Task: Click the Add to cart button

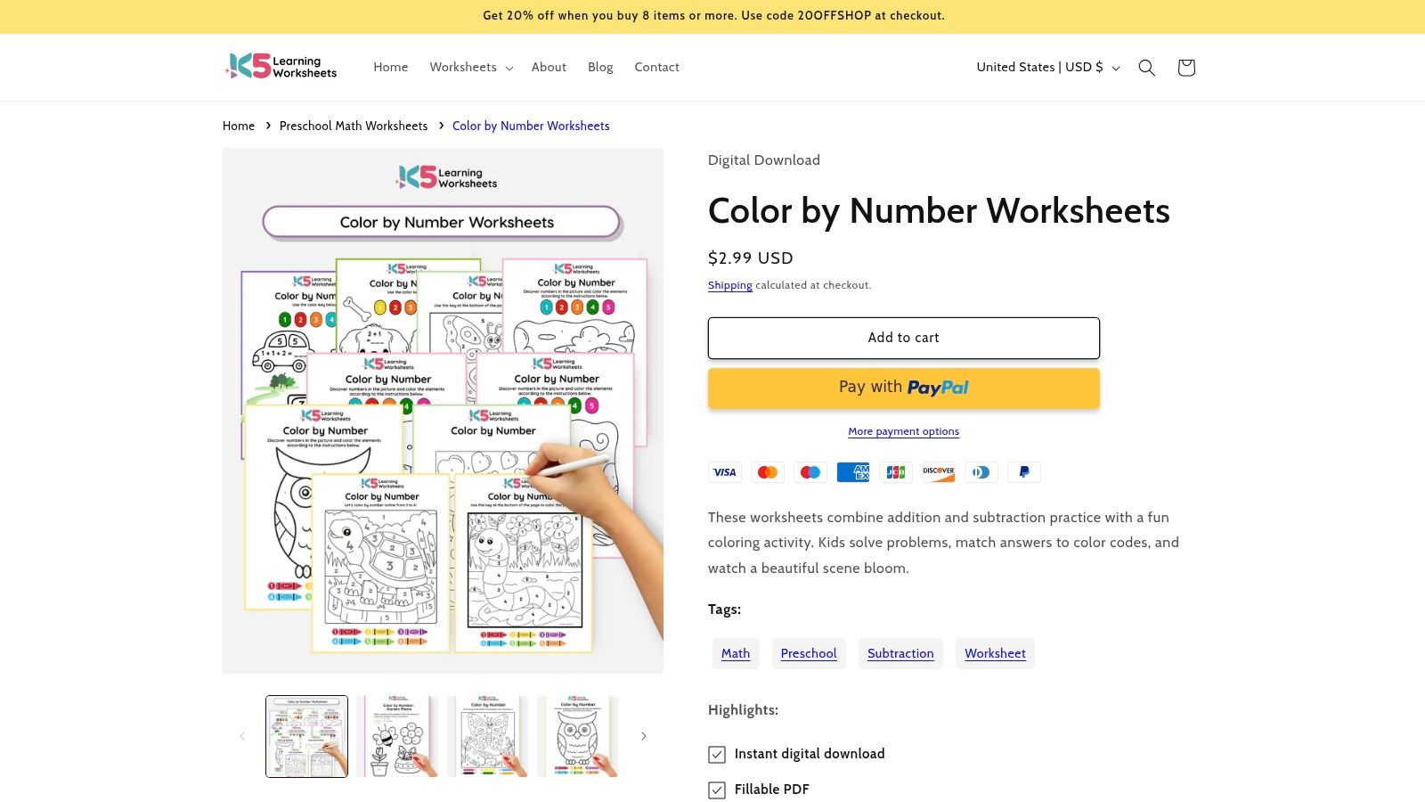Action: click(903, 338)
